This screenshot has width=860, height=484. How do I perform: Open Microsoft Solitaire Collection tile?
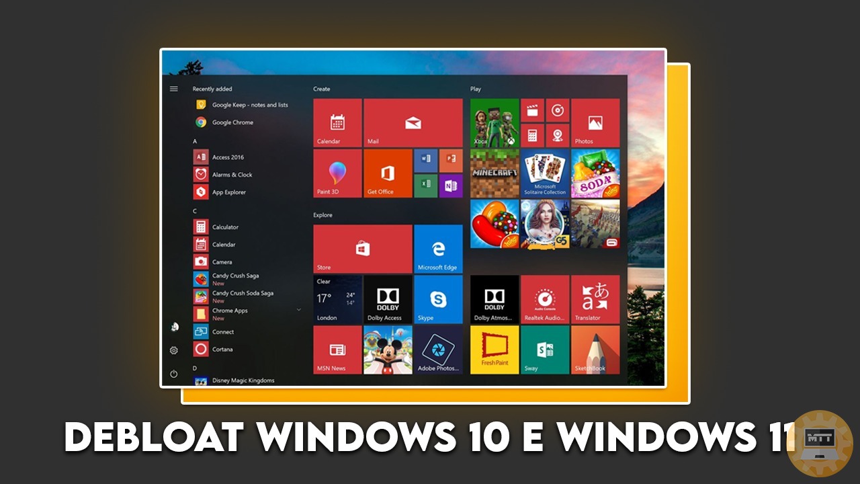pos(545,173)
